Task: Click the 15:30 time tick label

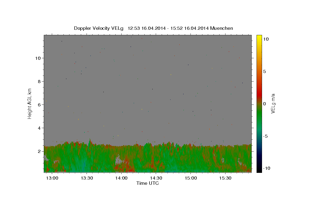Action: click(225, 178)
